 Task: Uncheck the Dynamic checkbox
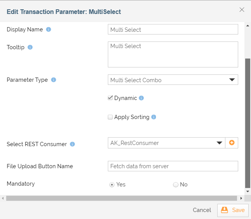coord(110,98)
